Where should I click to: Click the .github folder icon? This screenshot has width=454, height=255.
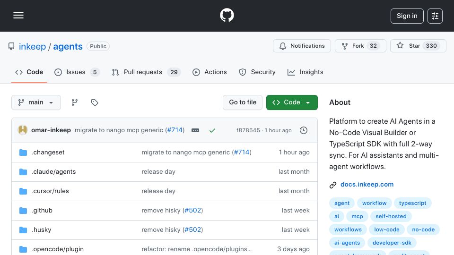click(23, 211)
